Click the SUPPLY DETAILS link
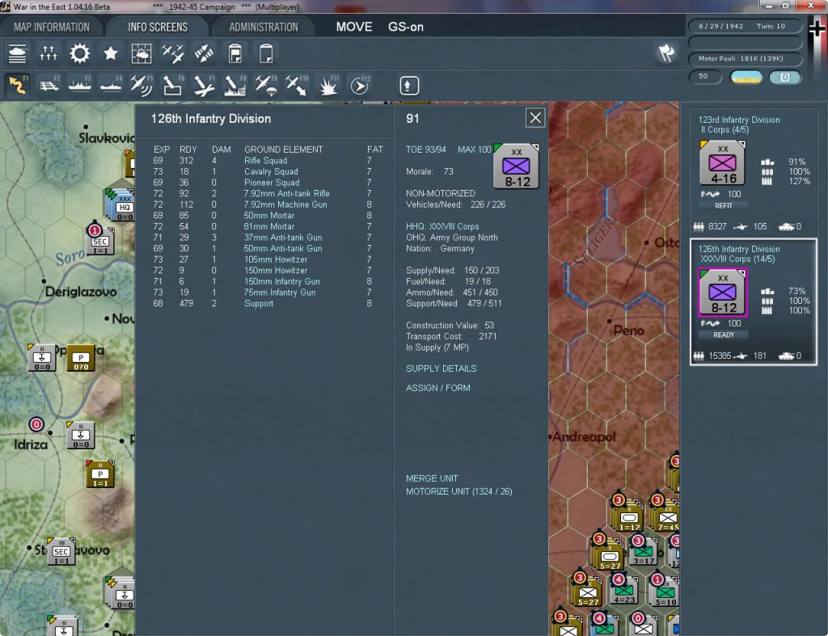This screenshot has height=636, width=828. coord(441,369)
